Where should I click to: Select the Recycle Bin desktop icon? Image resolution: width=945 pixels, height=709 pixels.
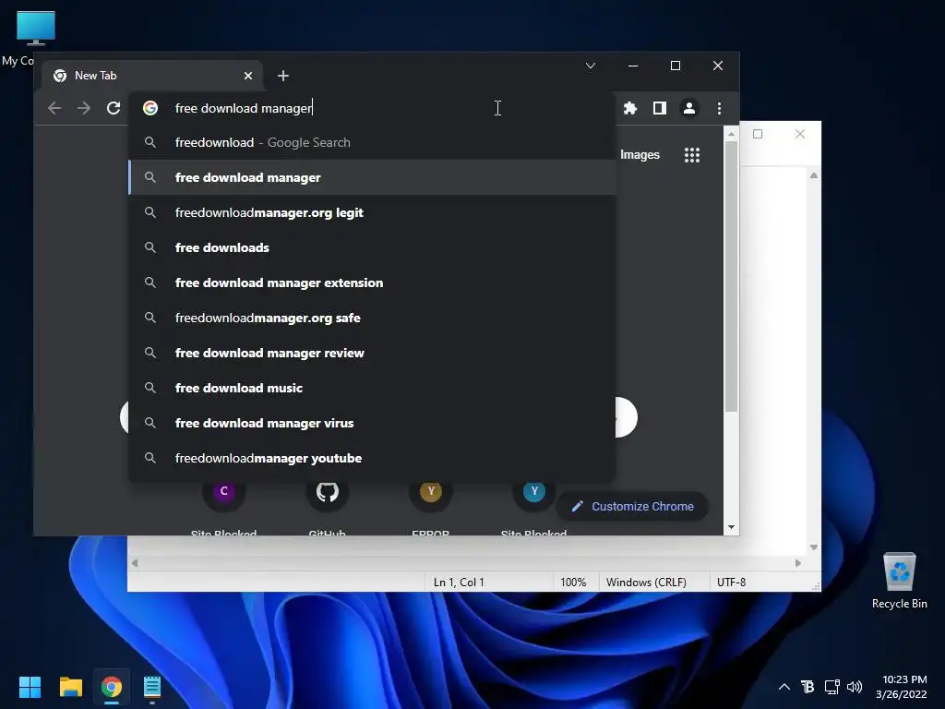(899, 580)
